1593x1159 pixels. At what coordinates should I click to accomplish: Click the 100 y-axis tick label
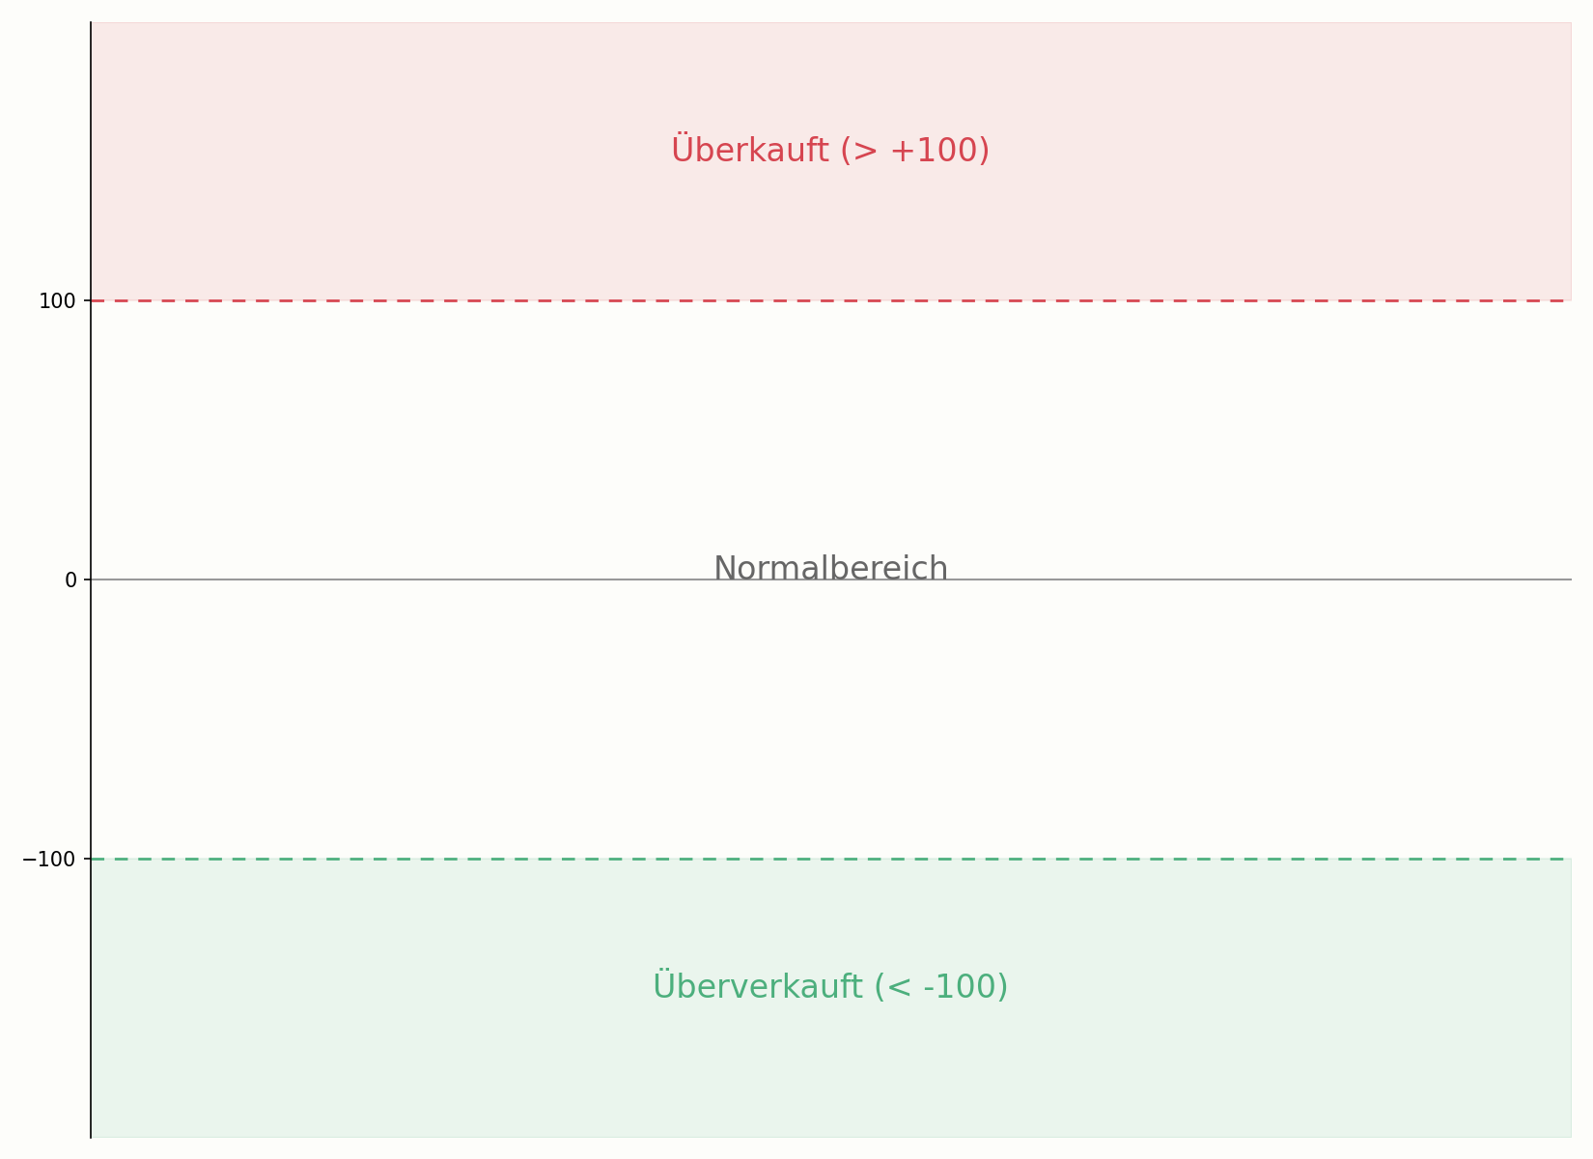point(57,301)
